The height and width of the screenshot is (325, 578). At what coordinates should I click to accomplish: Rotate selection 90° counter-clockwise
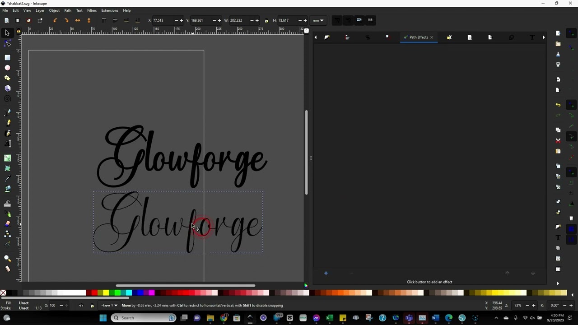tap(55, 20)
